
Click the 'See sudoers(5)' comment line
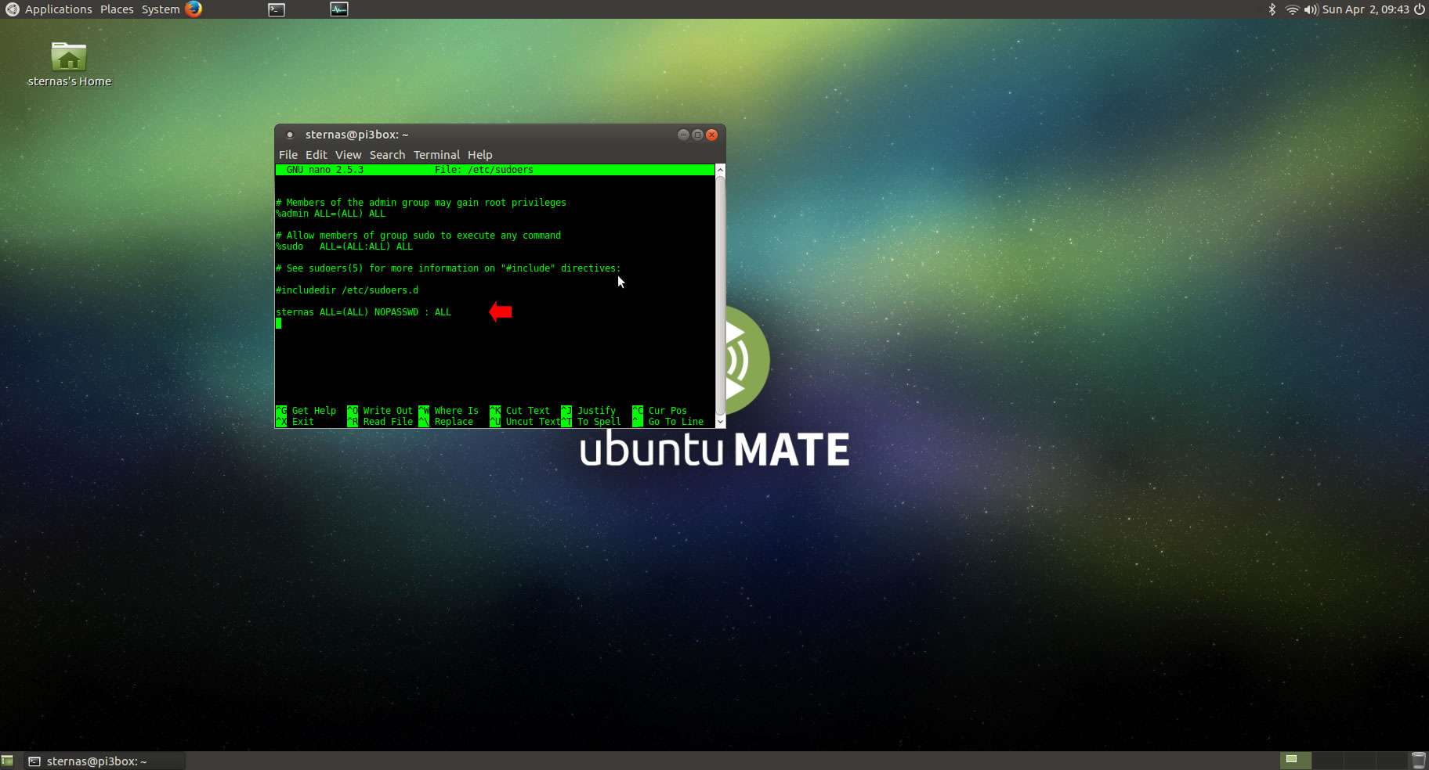tap(448, 268)
